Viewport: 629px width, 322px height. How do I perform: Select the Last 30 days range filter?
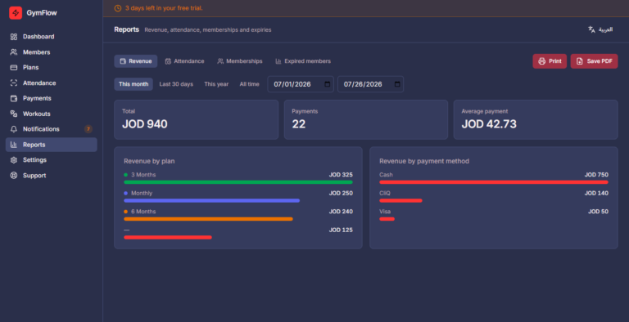(x=176, y=84)
